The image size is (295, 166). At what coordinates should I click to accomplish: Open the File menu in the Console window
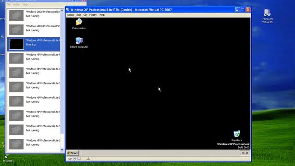click(9, 4)
